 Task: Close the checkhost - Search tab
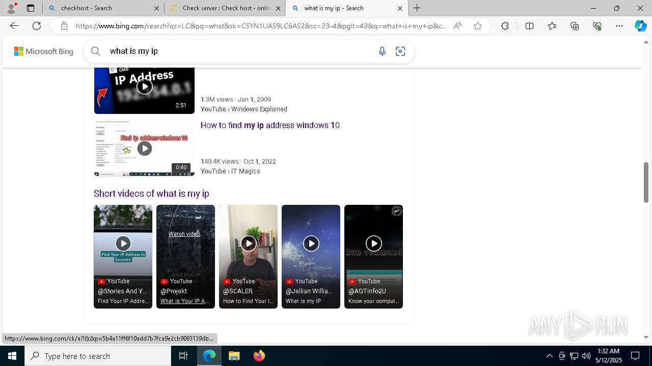click(156, 8)
